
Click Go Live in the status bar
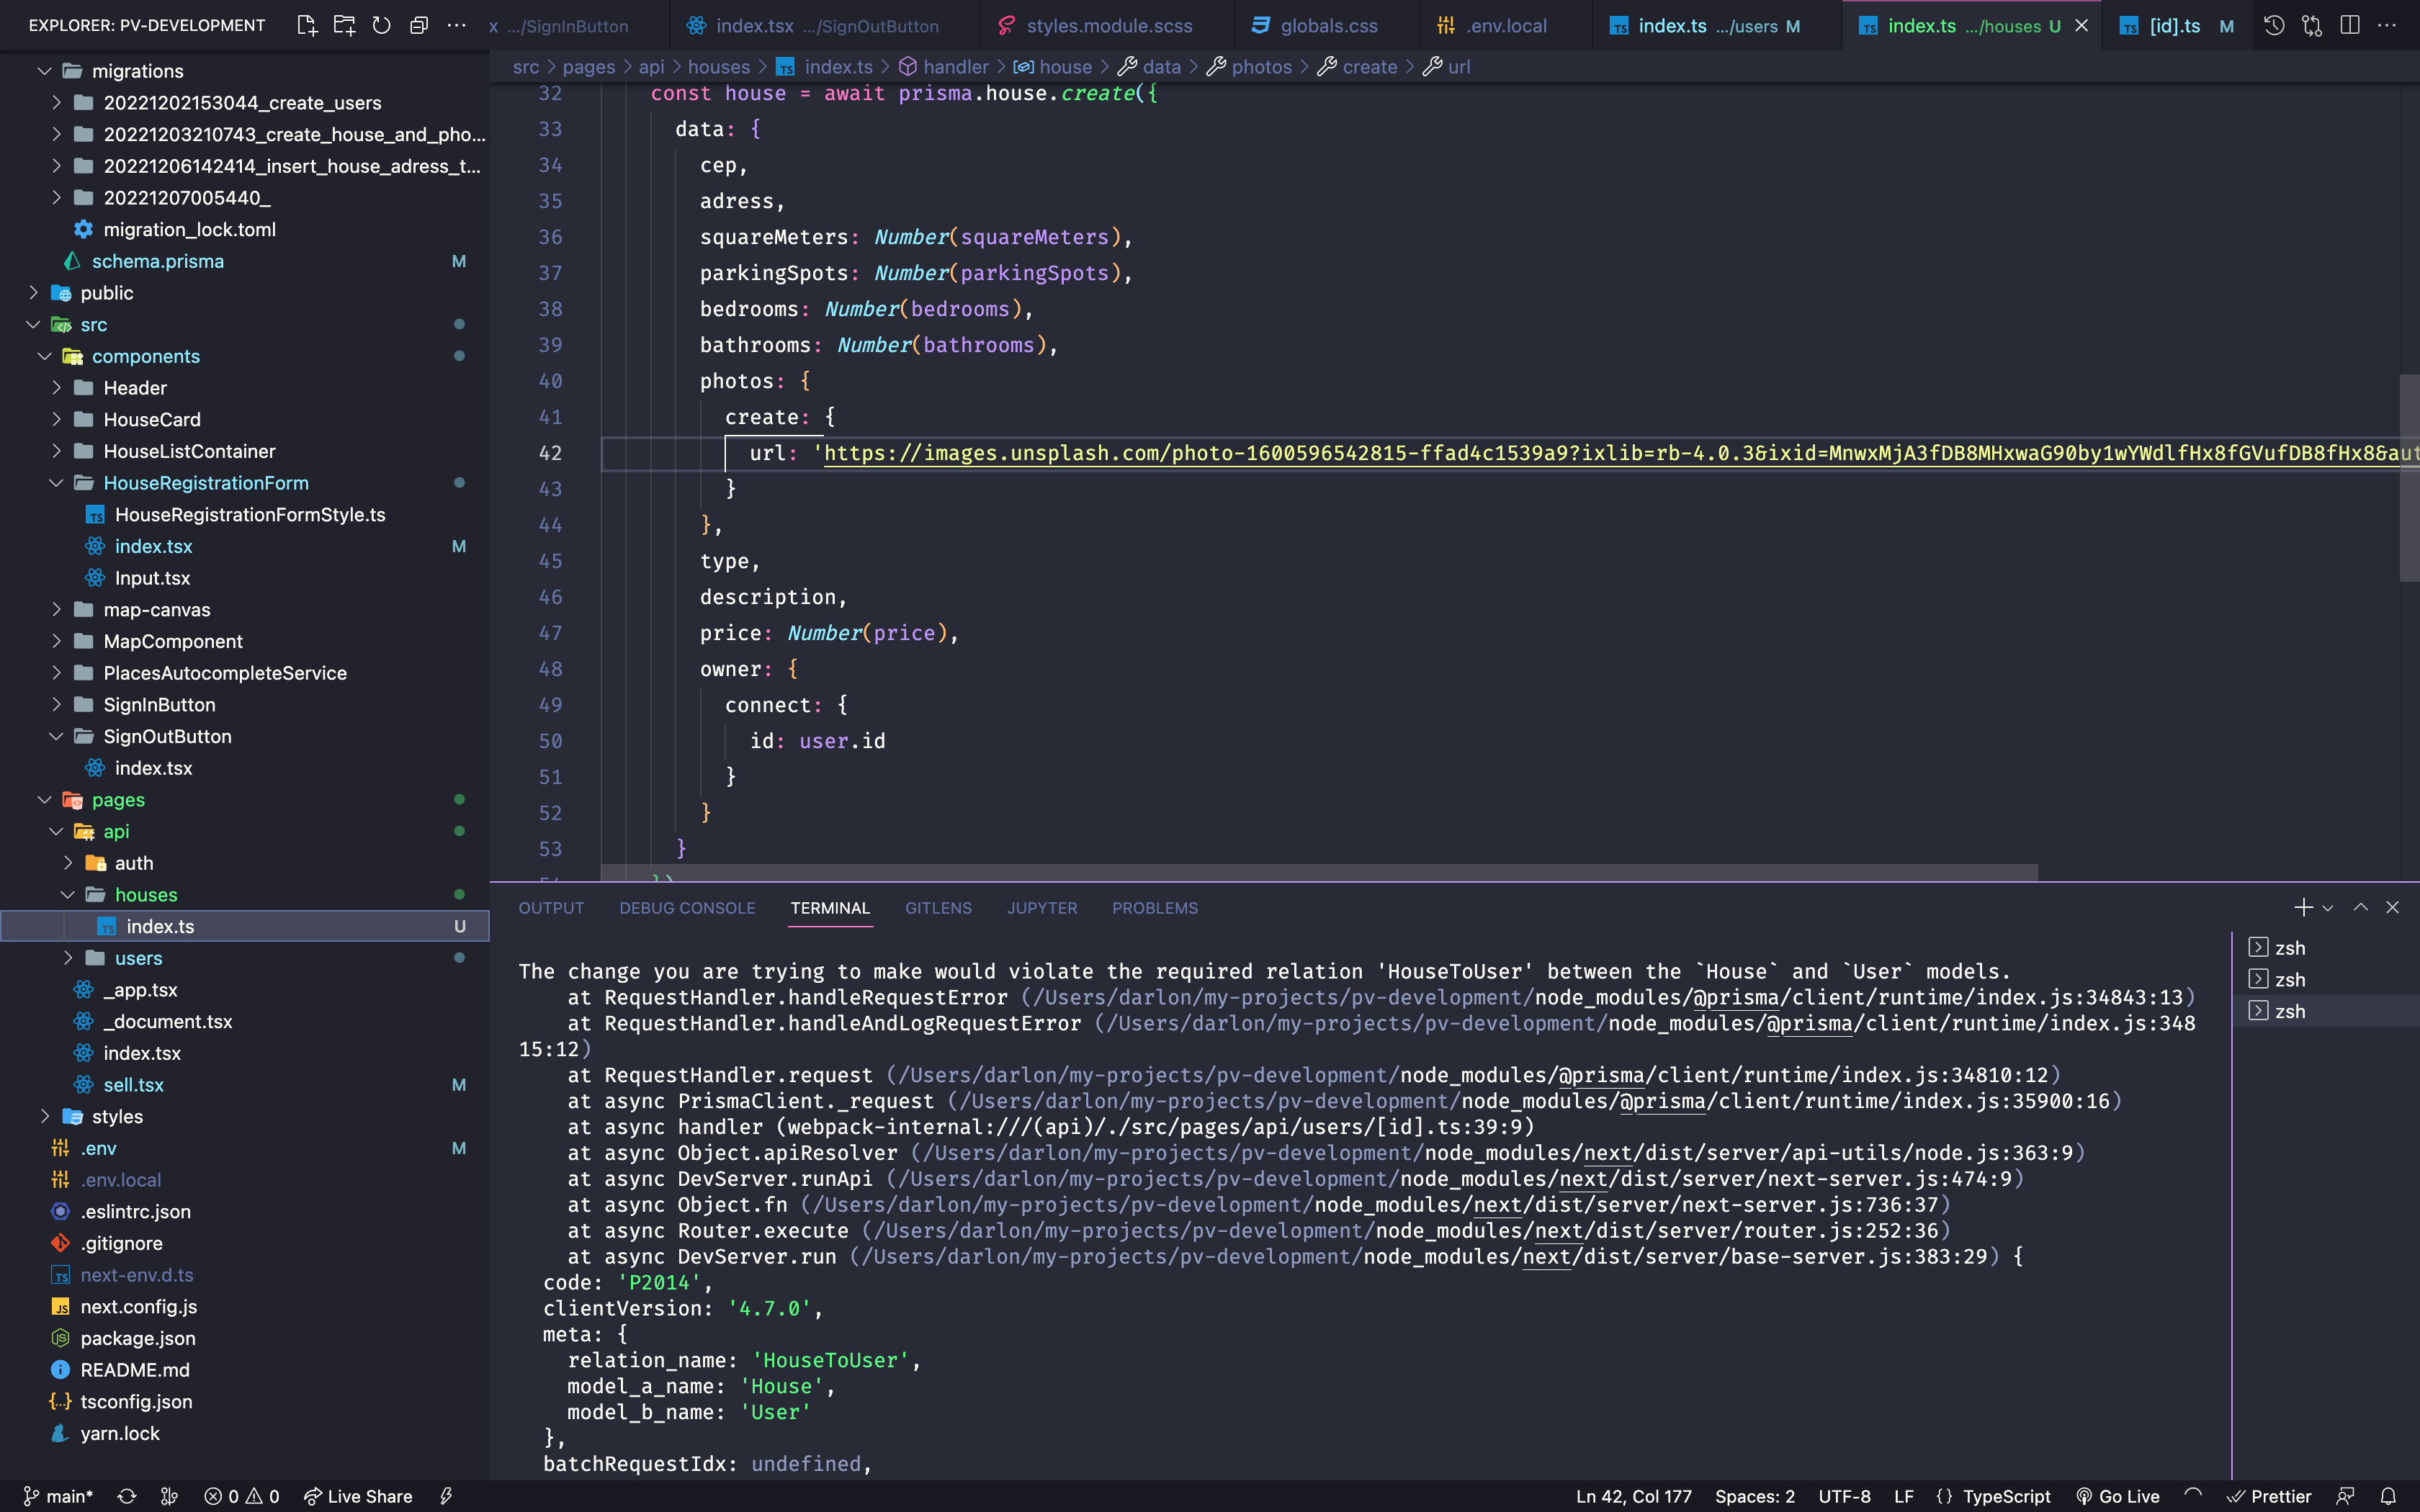[x=2118, y=1496]
